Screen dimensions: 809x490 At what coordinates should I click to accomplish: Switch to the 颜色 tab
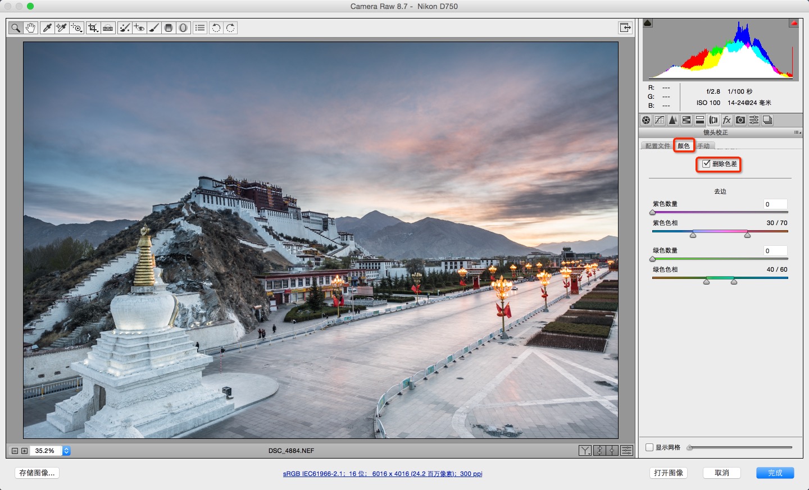tap(684, 146)
